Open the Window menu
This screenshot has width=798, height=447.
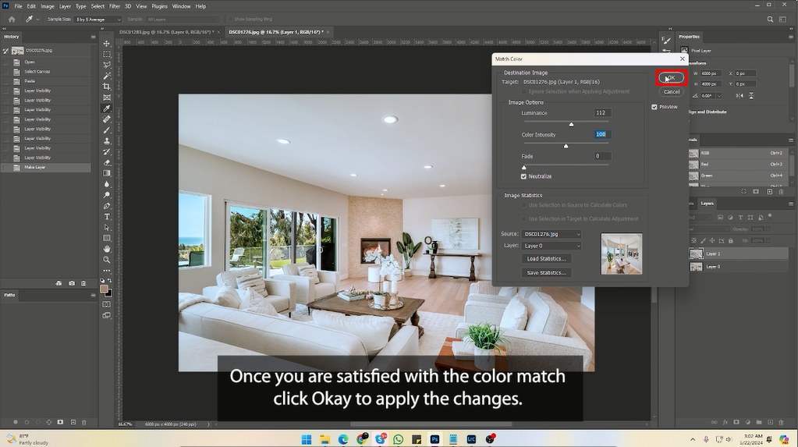tap(181, 6)
